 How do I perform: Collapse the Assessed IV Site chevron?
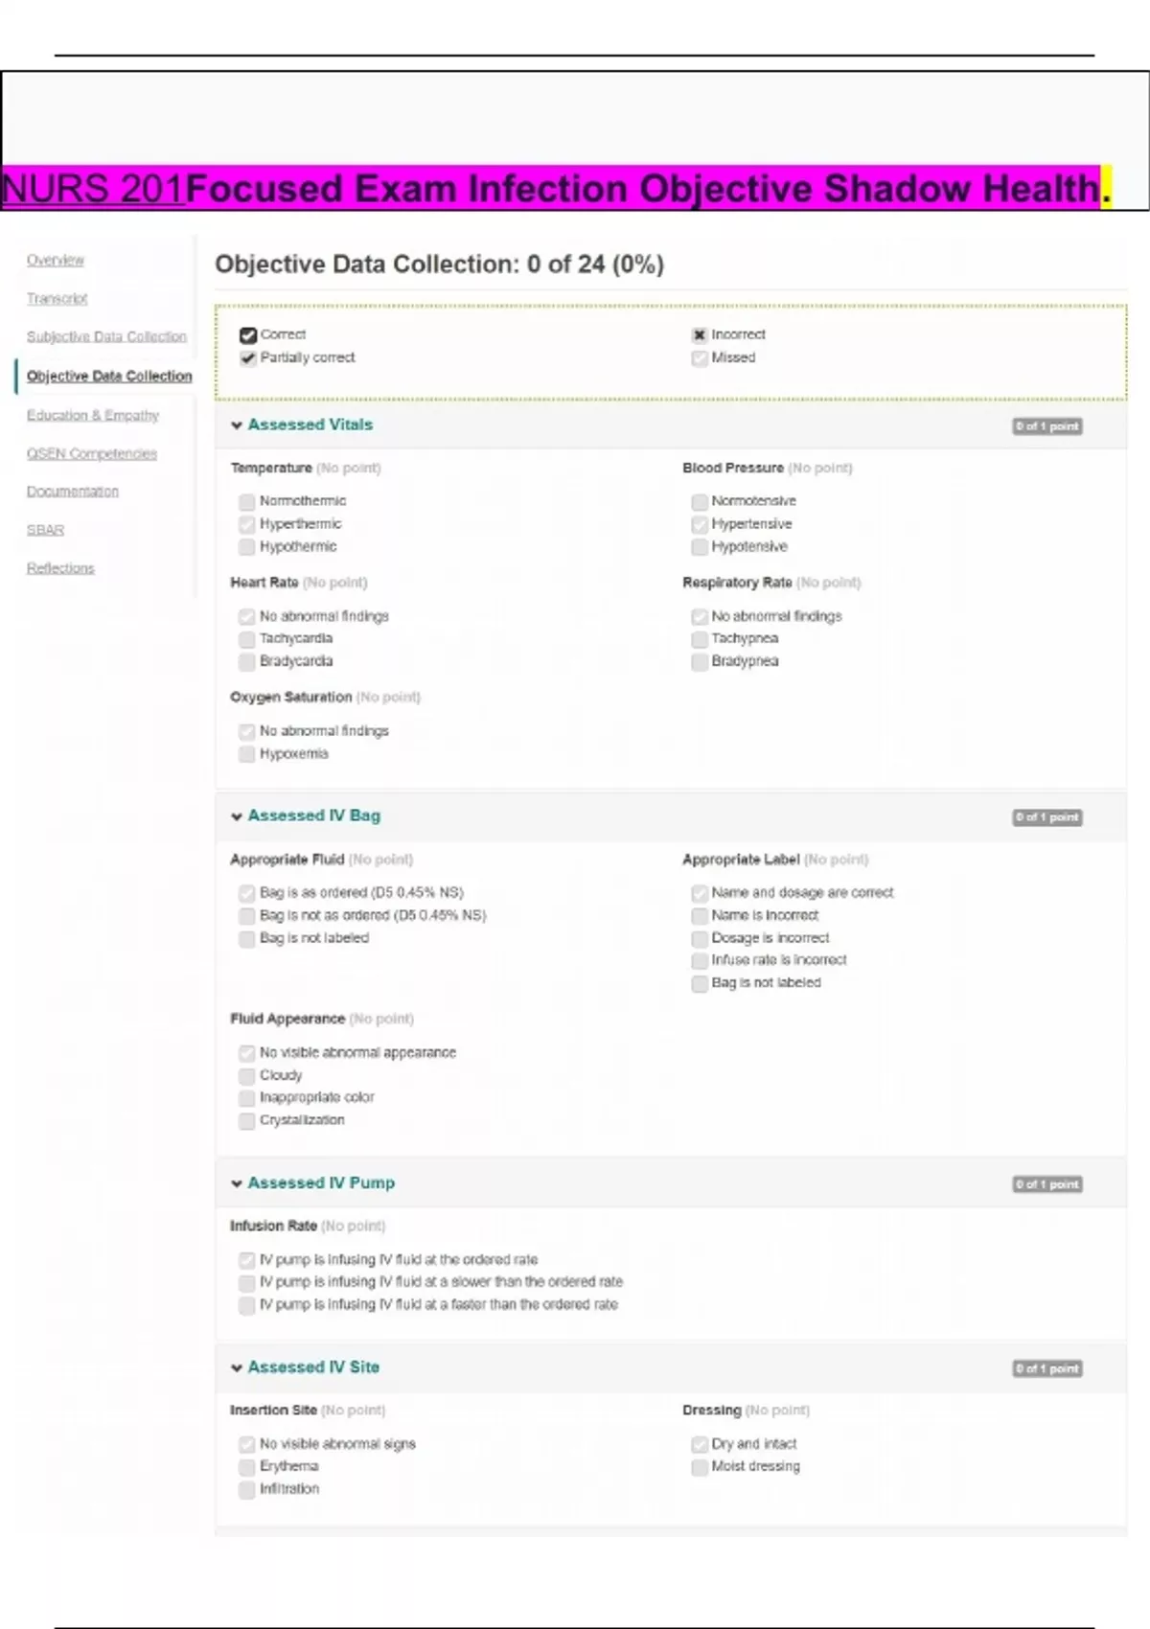pos(237,1367)
